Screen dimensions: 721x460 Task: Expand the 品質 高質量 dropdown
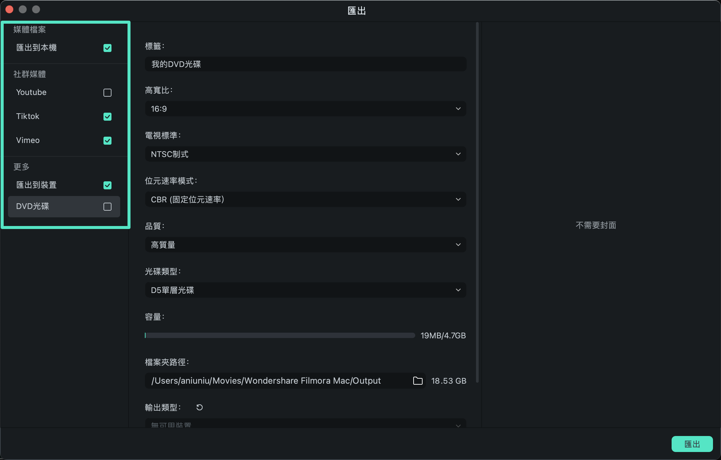[x=305, y=245]
